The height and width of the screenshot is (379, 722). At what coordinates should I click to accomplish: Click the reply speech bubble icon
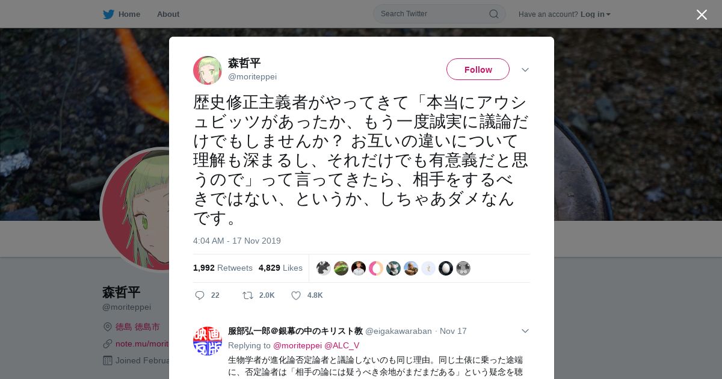(x=200, y=295)
